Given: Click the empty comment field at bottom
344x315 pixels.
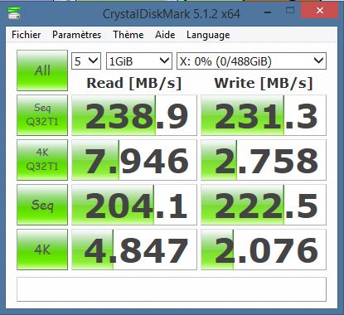Looking at the screenshot, I should click(x=172, y=289).
